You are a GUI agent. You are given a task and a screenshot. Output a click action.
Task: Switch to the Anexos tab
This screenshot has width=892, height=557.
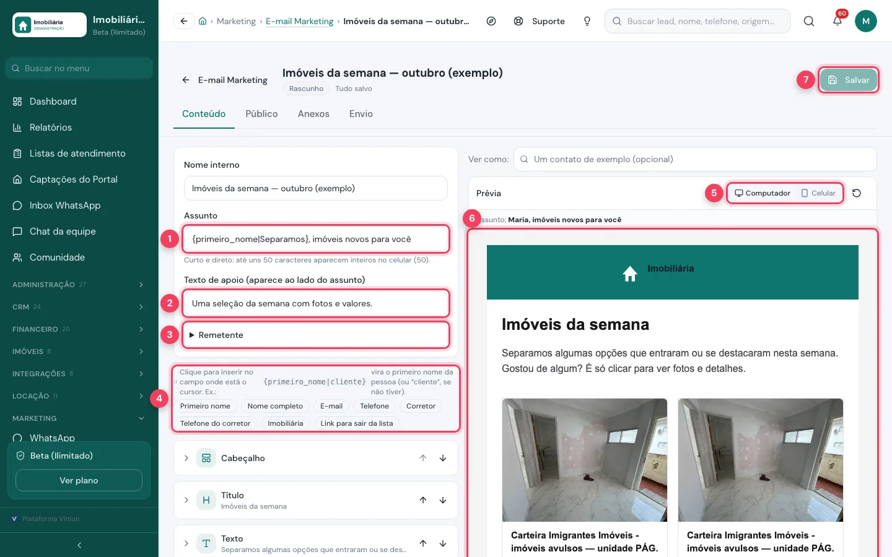click(x=313, y=114)
